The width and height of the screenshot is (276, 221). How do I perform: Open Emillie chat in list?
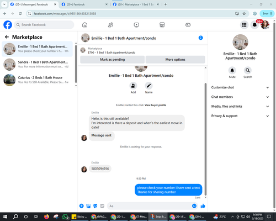(x=37, y=49)
